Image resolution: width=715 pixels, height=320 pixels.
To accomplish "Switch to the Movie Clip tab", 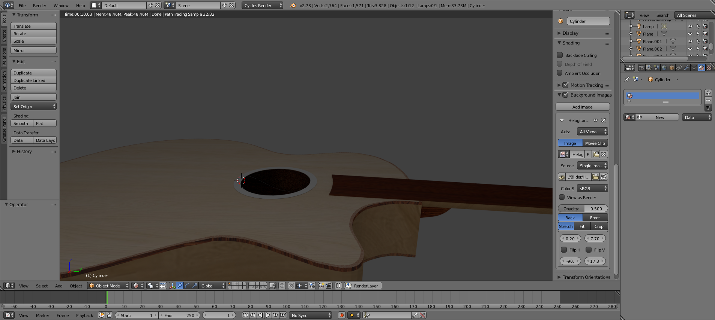I will (x=595, y=143).
